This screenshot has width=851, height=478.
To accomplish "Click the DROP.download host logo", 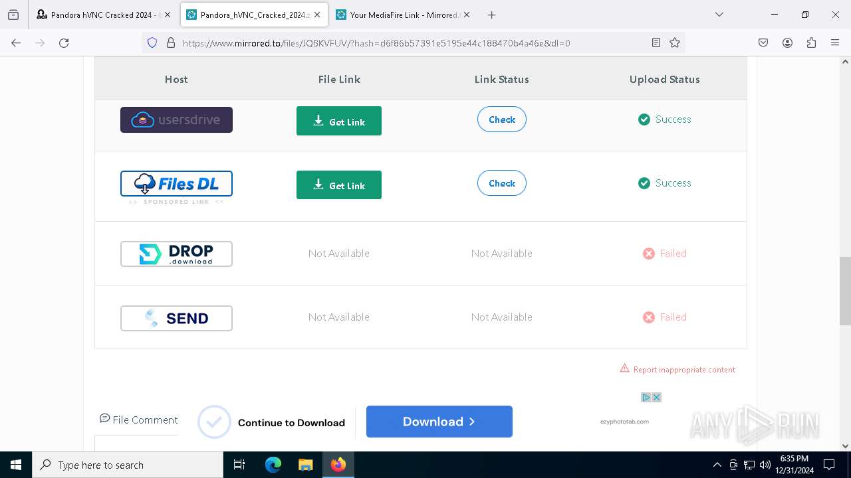I will tap(176, 254).
